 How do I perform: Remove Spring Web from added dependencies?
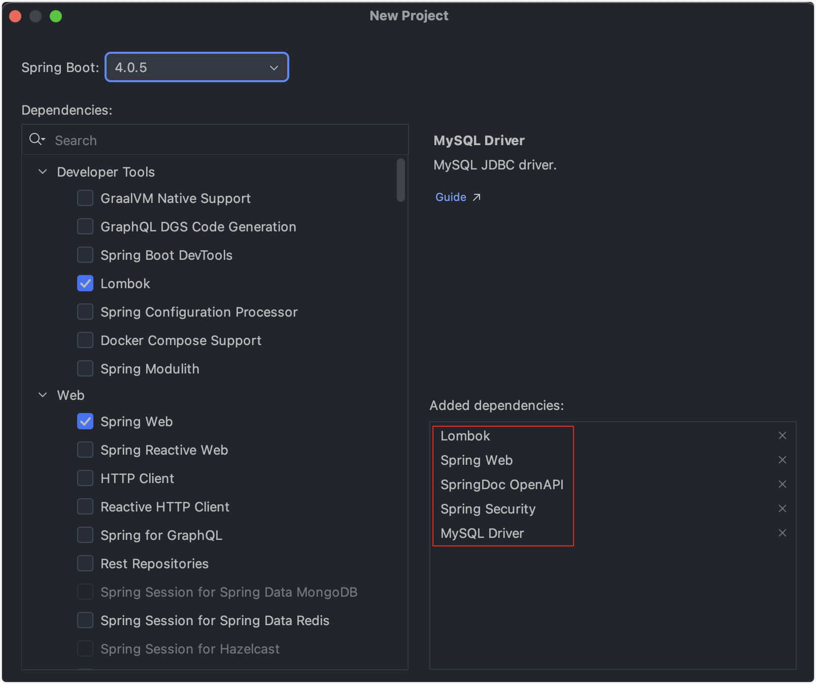[782, 460]
